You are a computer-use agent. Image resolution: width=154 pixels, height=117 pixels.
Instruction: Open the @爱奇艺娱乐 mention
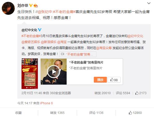[x=31, y=42]
